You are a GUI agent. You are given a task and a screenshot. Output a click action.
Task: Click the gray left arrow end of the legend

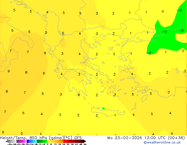[7, 141]
